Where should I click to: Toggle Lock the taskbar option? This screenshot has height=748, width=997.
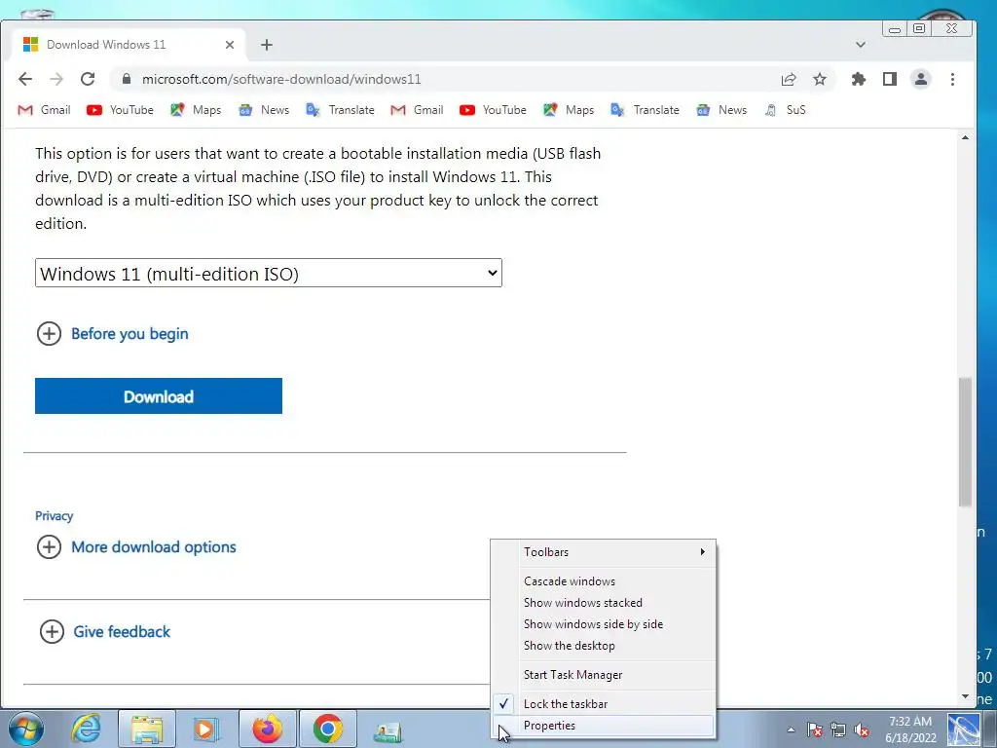click(603, 704)
